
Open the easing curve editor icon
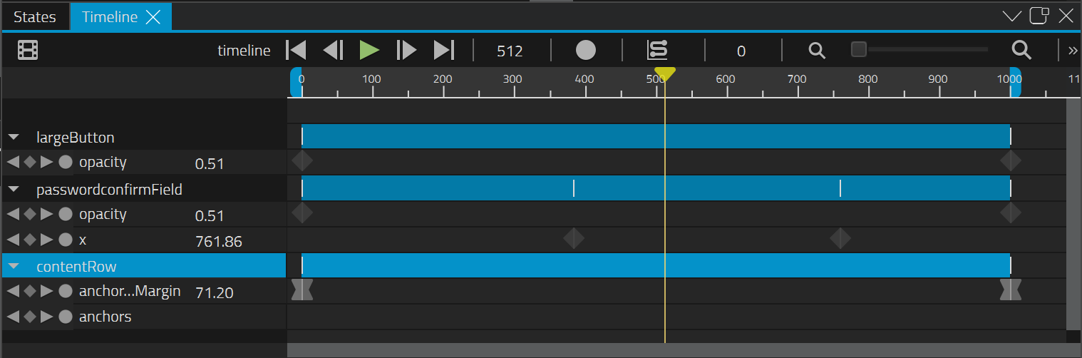click(x=656, y=50)
